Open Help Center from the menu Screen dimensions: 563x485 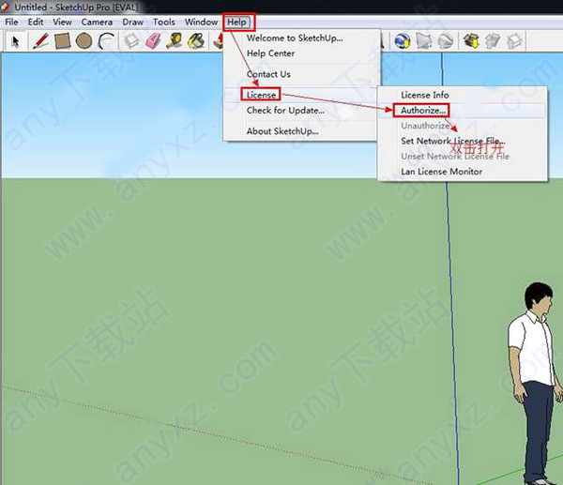pyautogui.click(x=270, y=53)
